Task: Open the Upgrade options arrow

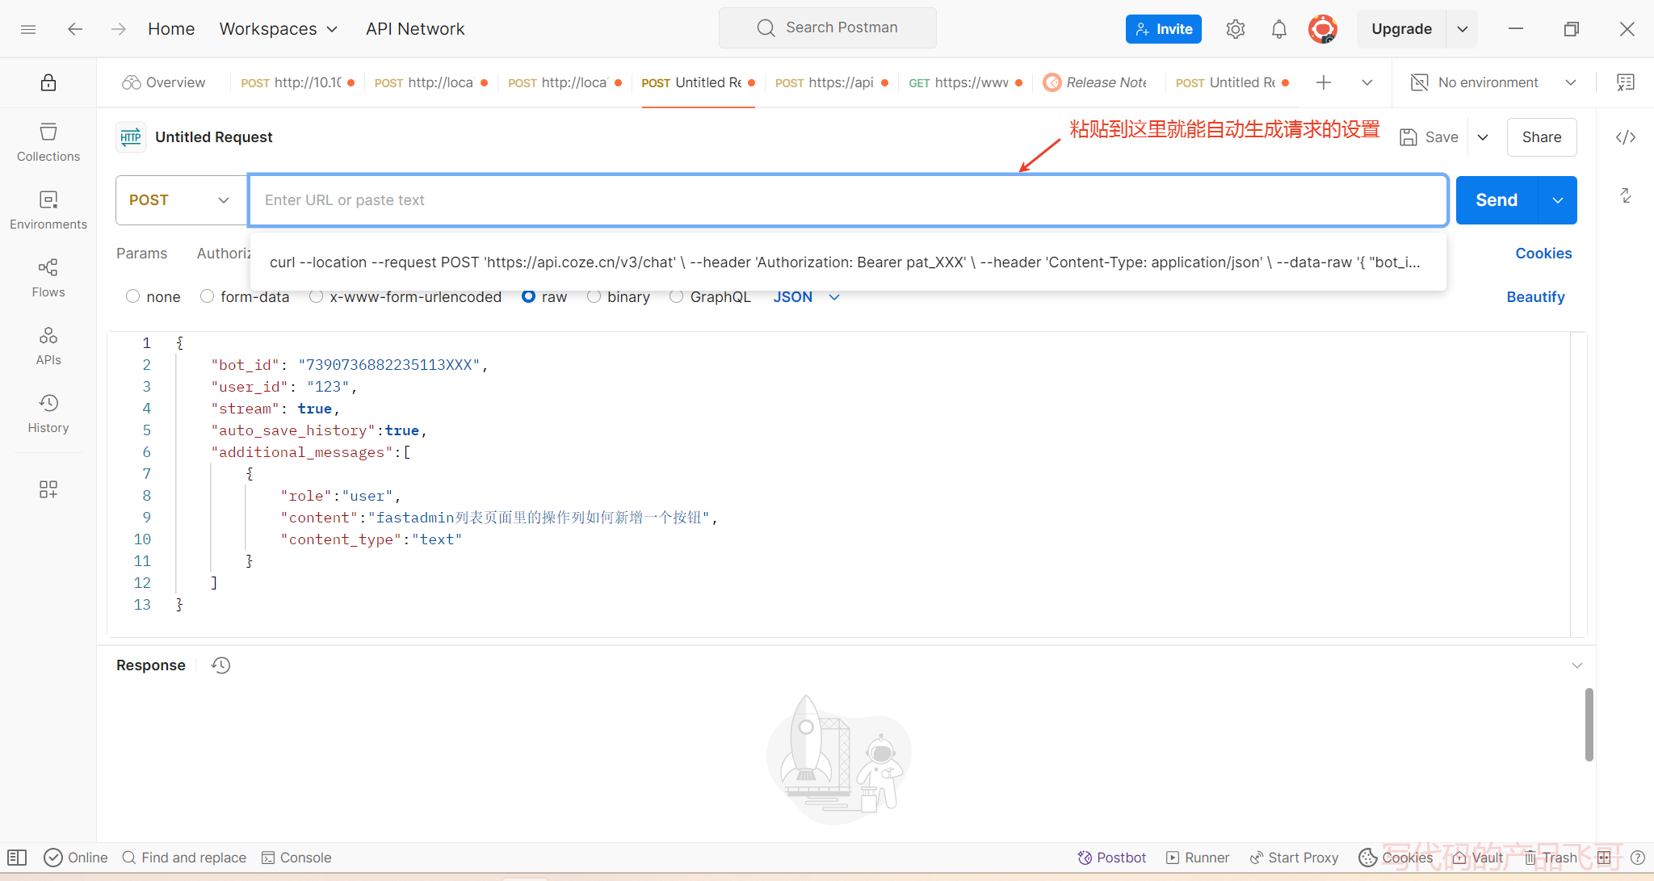Action: (x=1463, y=29)
